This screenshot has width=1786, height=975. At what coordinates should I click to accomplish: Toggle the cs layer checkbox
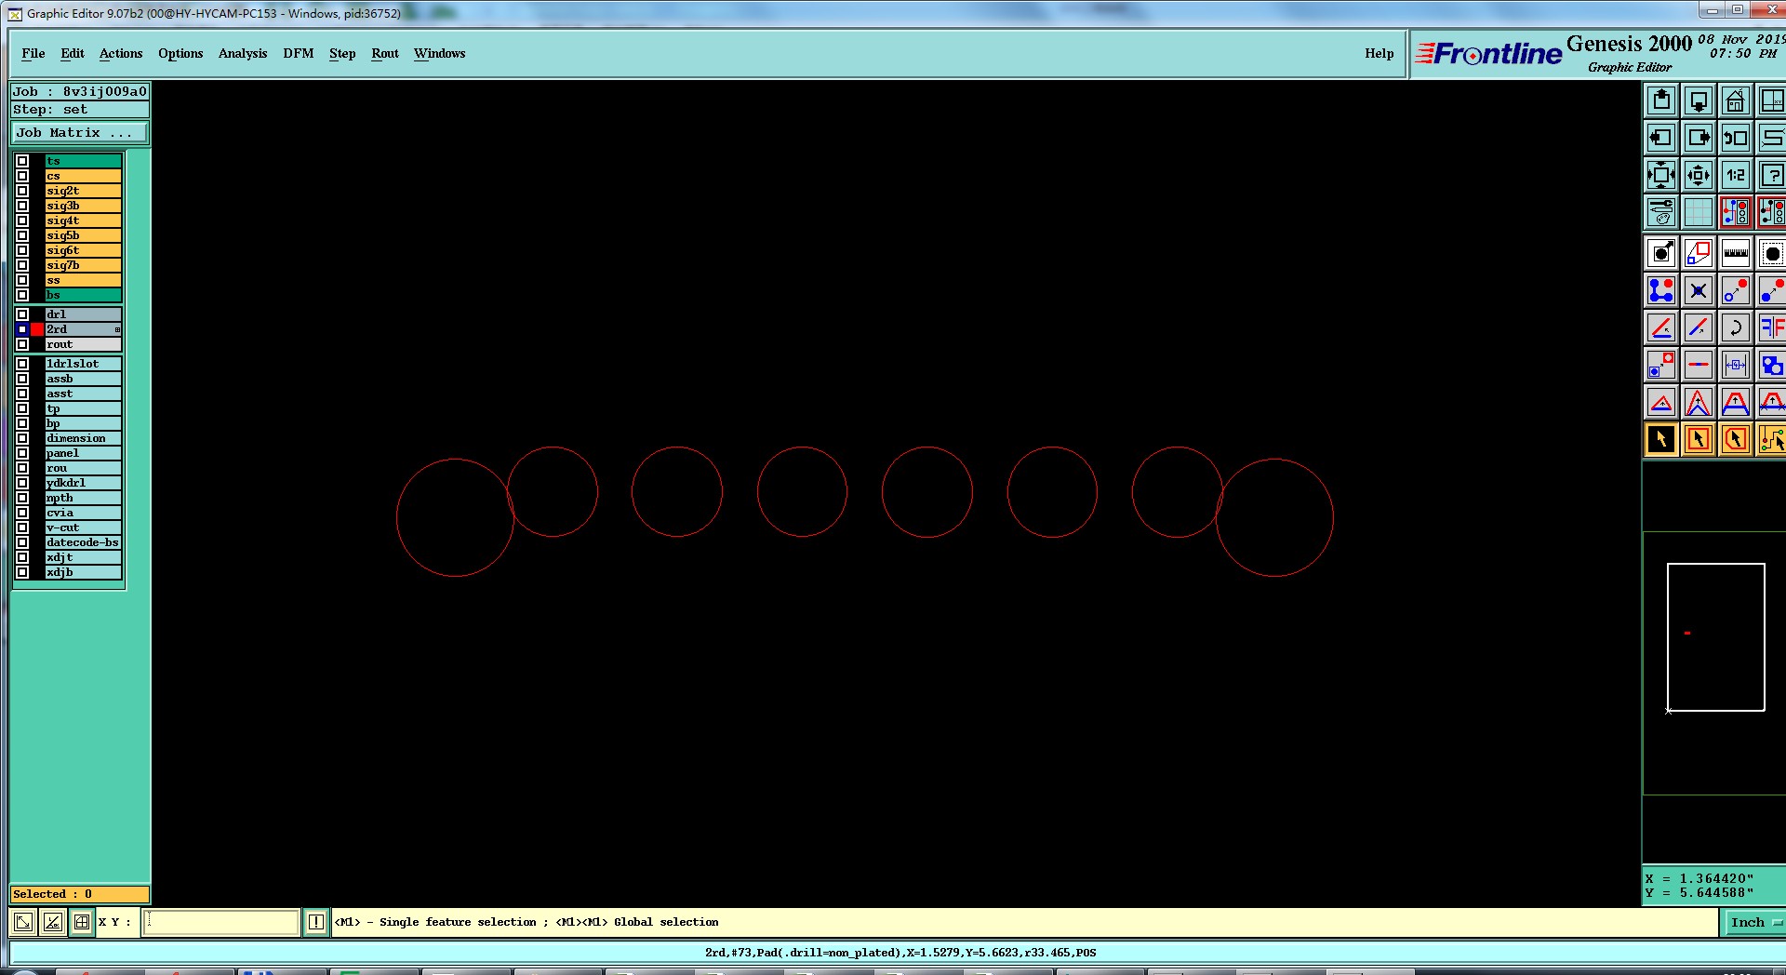pos(22,176)
